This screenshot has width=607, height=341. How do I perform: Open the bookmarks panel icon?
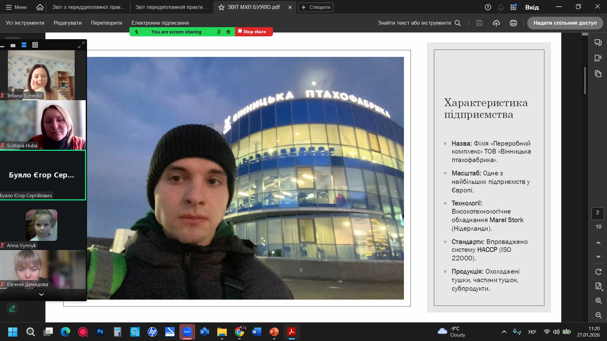(598, 58)
